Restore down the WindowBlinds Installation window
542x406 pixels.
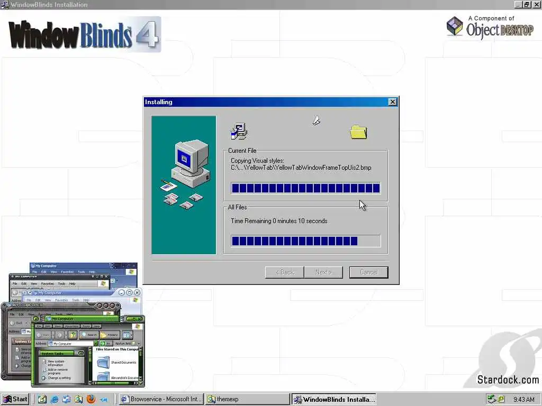527,4
